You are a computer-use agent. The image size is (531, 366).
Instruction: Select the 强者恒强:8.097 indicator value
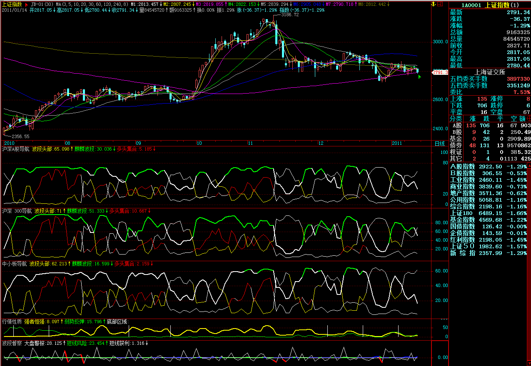point(42,321)
